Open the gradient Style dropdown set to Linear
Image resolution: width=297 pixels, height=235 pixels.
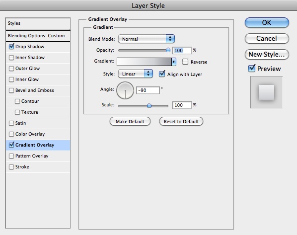tap(136, 74)
